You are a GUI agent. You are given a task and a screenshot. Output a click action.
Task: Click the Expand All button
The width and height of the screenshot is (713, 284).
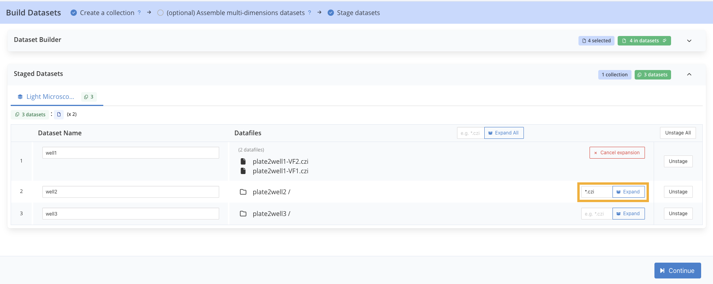[x=504, y=133]
